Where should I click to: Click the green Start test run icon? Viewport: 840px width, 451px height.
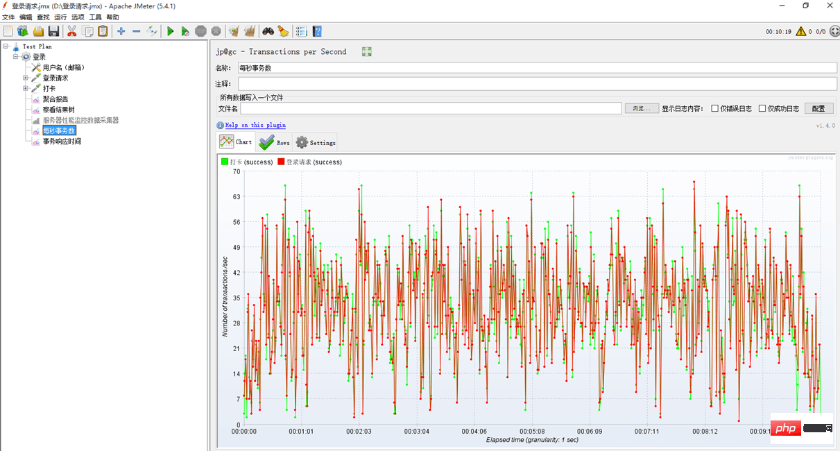(x=170, y=31)
